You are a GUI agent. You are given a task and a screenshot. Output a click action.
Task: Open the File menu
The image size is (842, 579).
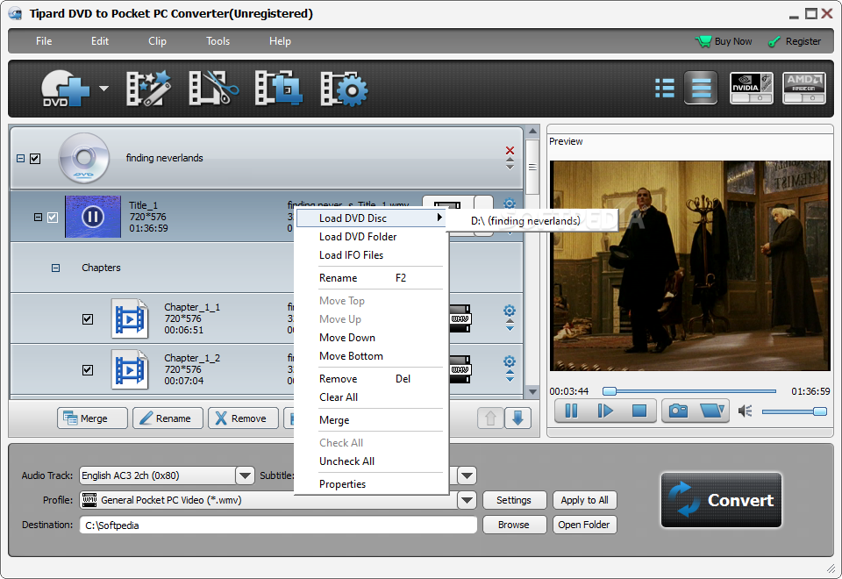[44, 41]
